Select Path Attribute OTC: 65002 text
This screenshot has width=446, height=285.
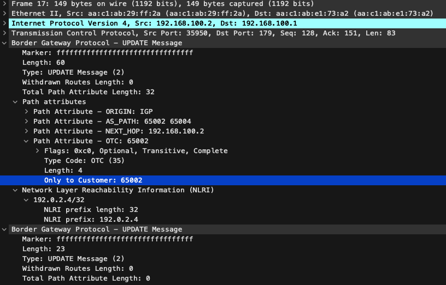click(91, 141)
